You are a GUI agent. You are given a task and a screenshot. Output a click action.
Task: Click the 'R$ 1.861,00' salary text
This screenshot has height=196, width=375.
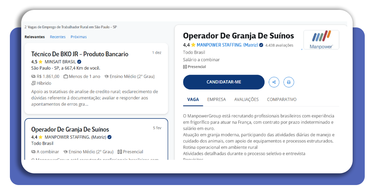click(48, 76)
